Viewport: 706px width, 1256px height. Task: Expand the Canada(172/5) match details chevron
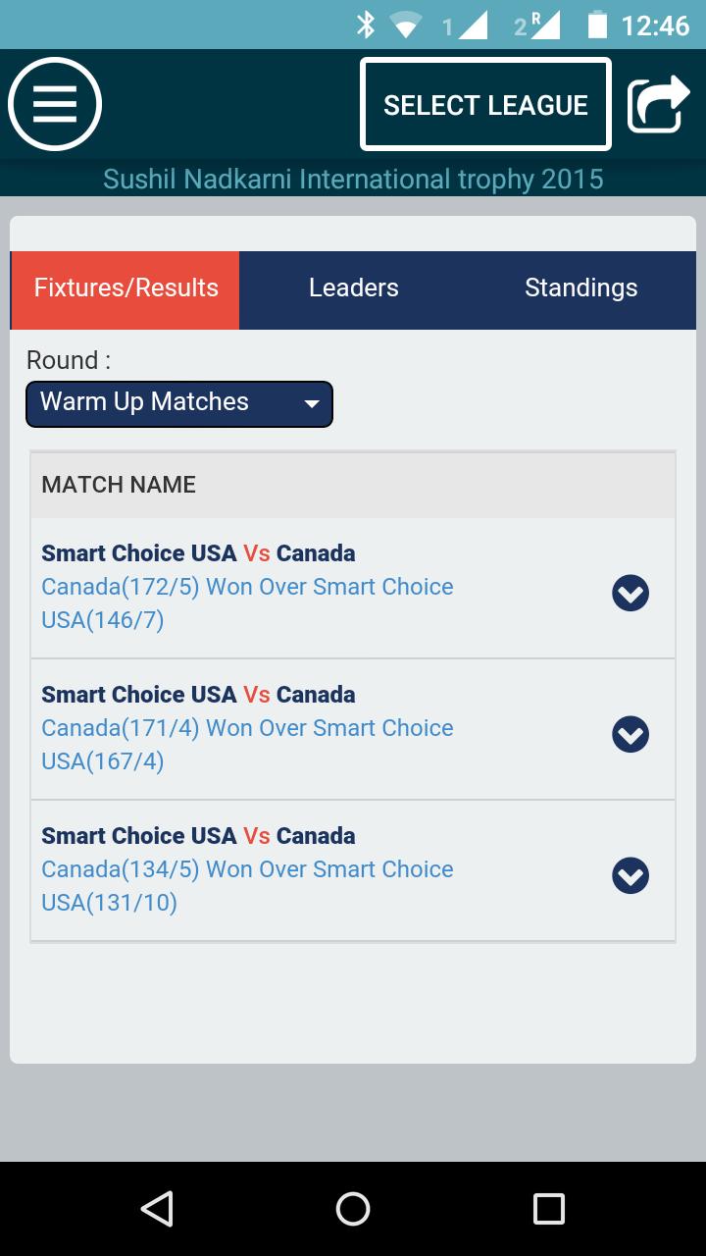[x=630, y=593]
